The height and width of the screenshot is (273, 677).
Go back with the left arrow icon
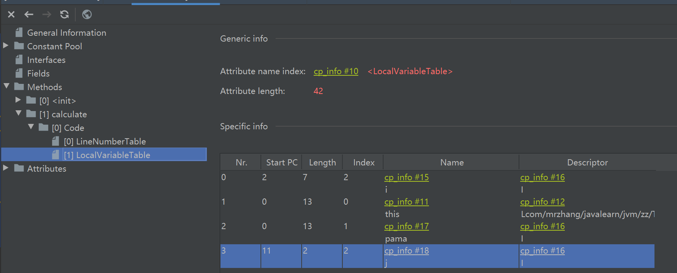[29, 14]
